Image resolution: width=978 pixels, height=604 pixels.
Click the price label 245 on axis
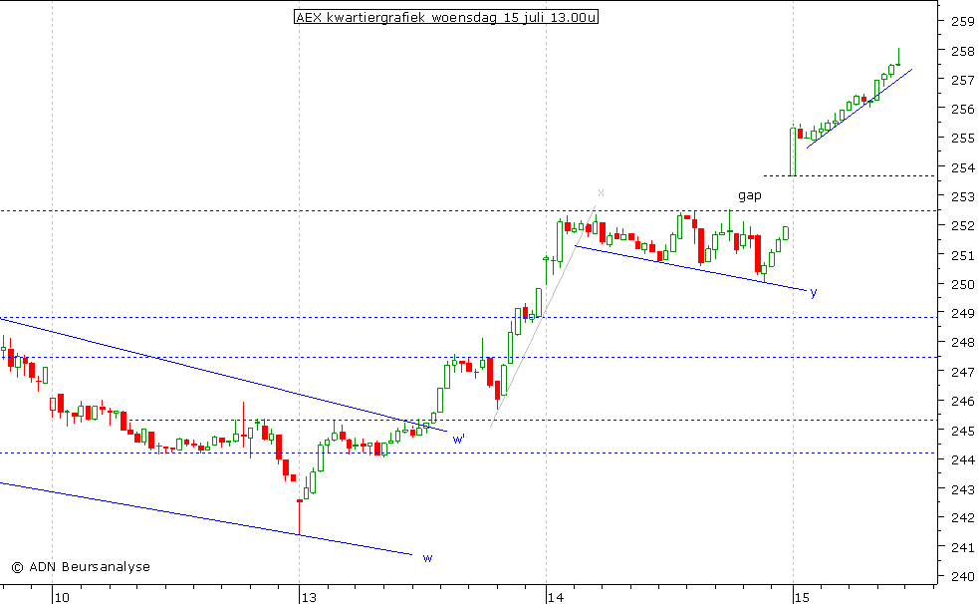pos(962,431)
